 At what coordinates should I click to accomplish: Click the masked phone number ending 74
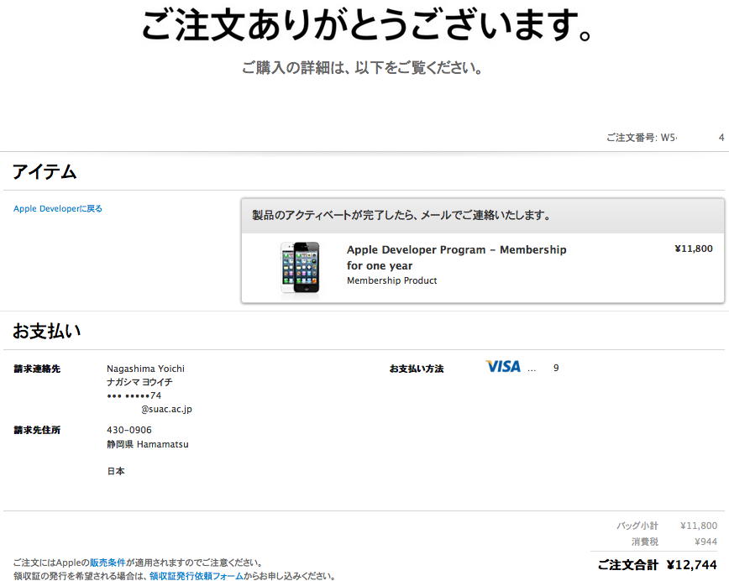click(x=134, y=395)
